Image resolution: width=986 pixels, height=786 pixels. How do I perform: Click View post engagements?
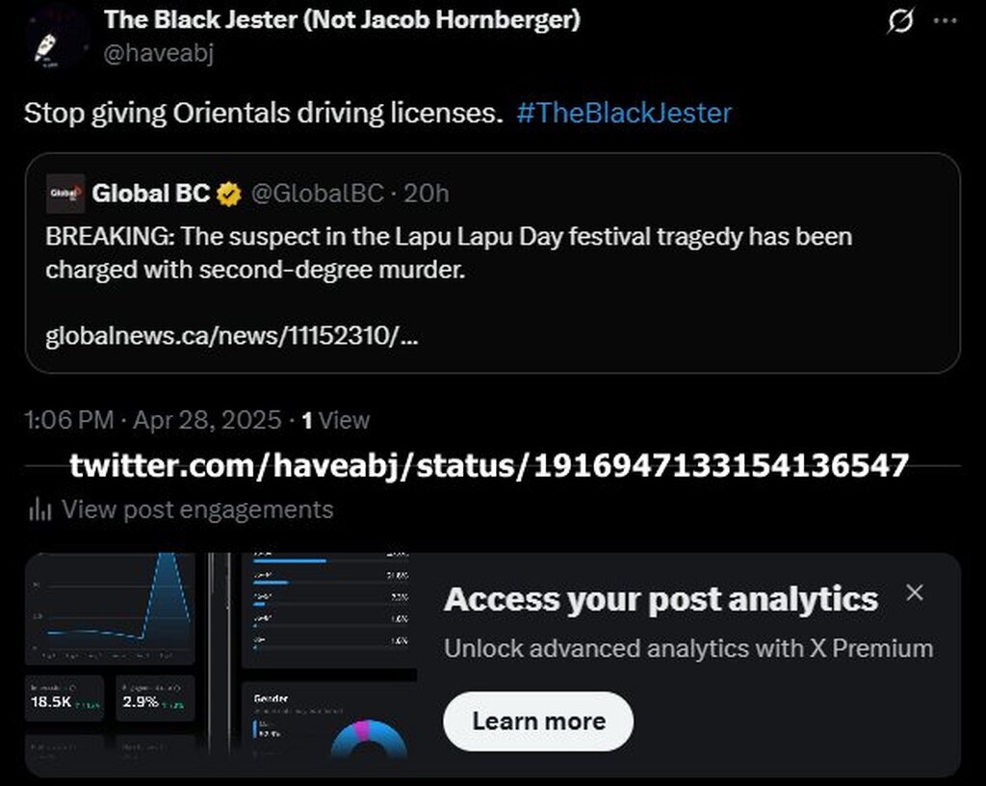click(x=196, y=510)
